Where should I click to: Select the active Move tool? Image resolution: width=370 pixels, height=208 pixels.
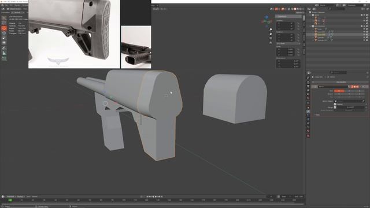(4, 28)
